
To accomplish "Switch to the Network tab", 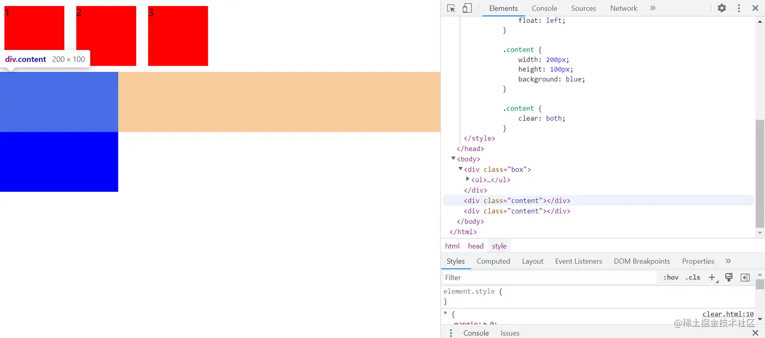I will coord(624,8).
